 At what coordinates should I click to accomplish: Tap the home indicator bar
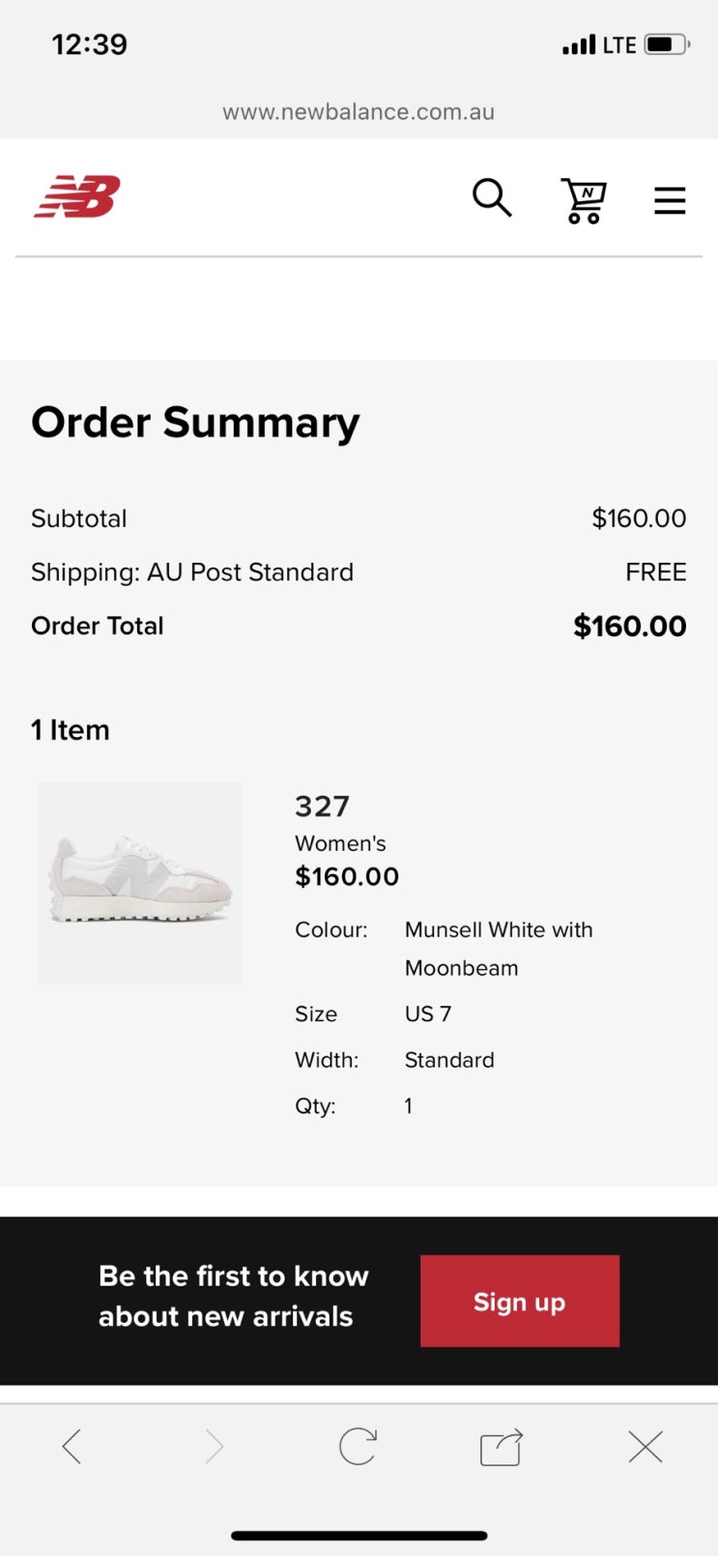[x=359, y=1535]
